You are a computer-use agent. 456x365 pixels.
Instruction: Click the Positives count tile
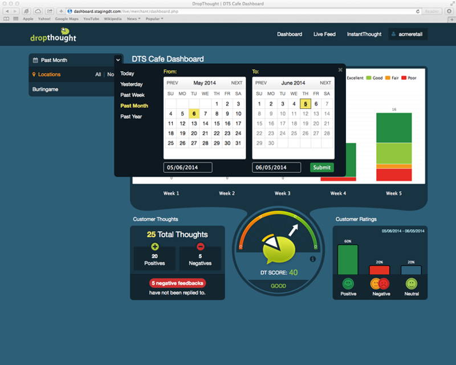(154, 258)
